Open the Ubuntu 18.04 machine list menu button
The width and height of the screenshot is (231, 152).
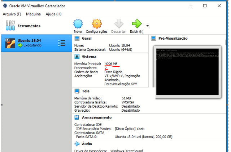pos(61,43)
